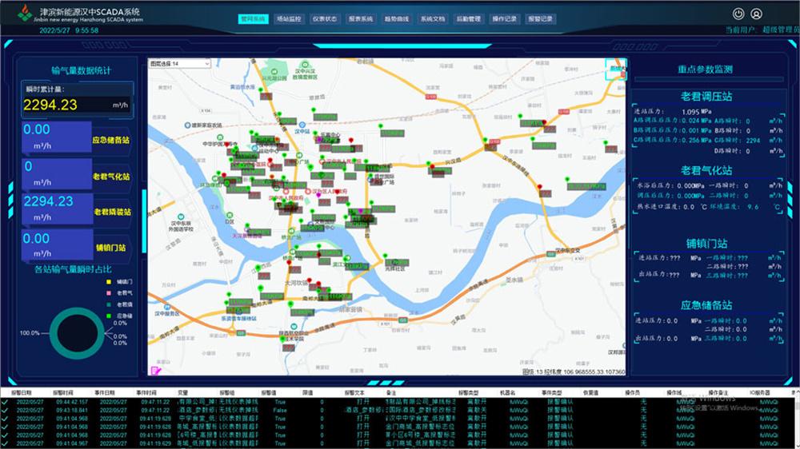800x449 pixels.
Task: Click the cyan-bordered button at map top-right corner
Action: [x=616, y=70]
